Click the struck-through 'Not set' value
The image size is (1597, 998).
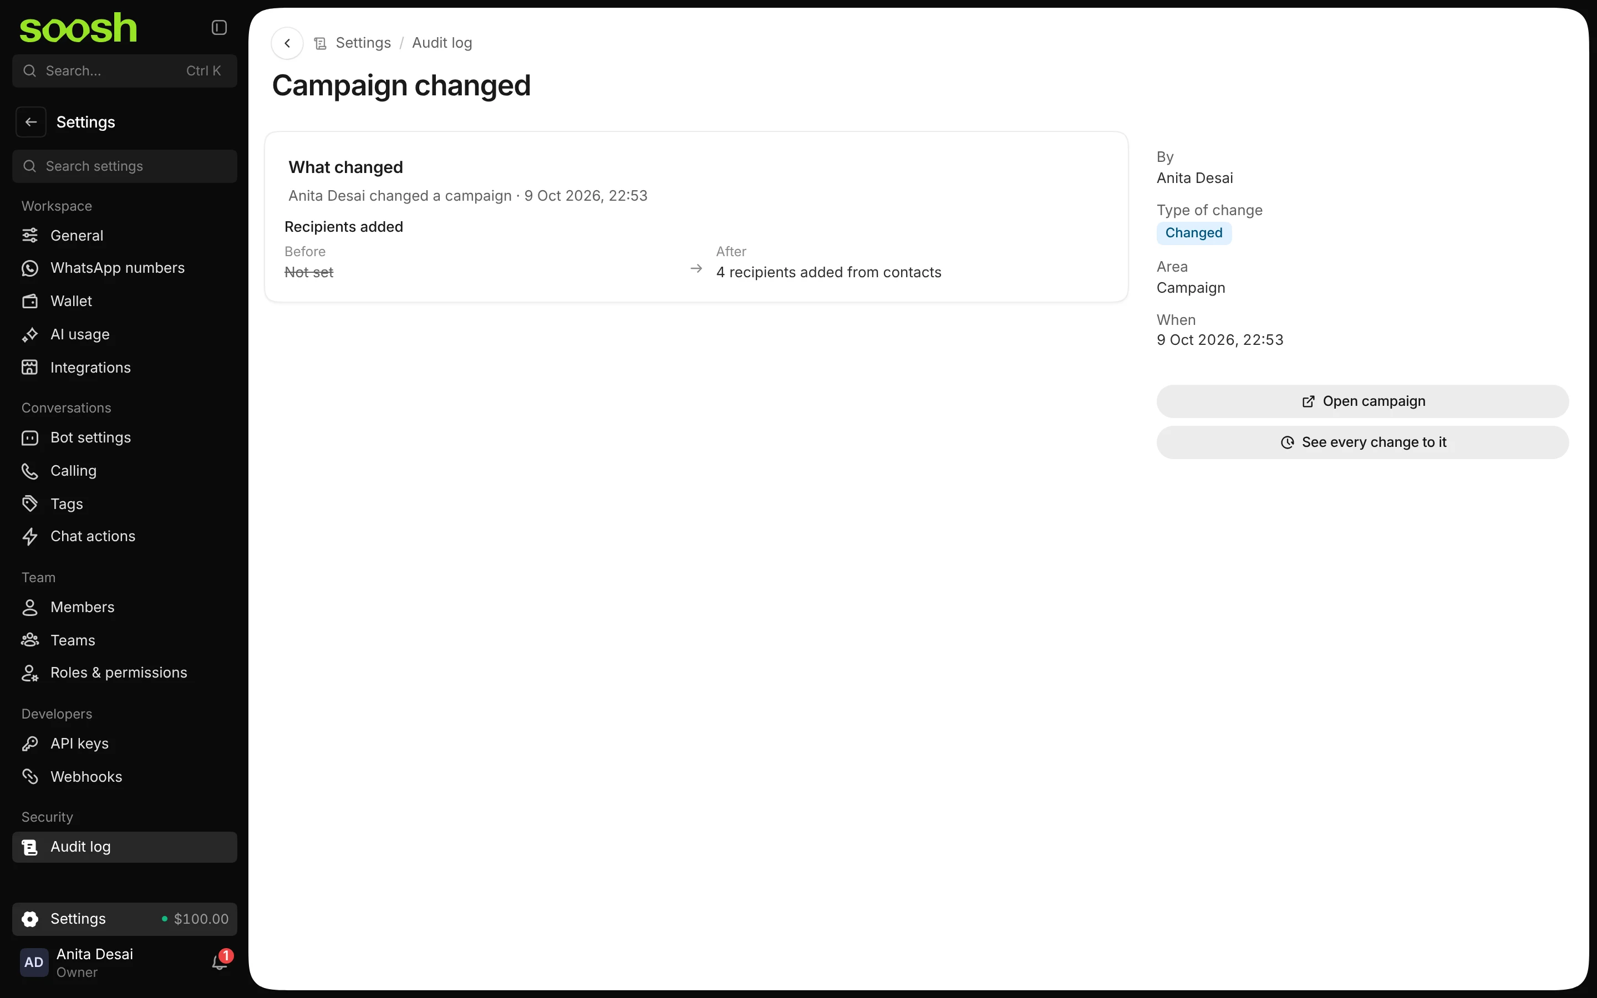tap(309, 273)
